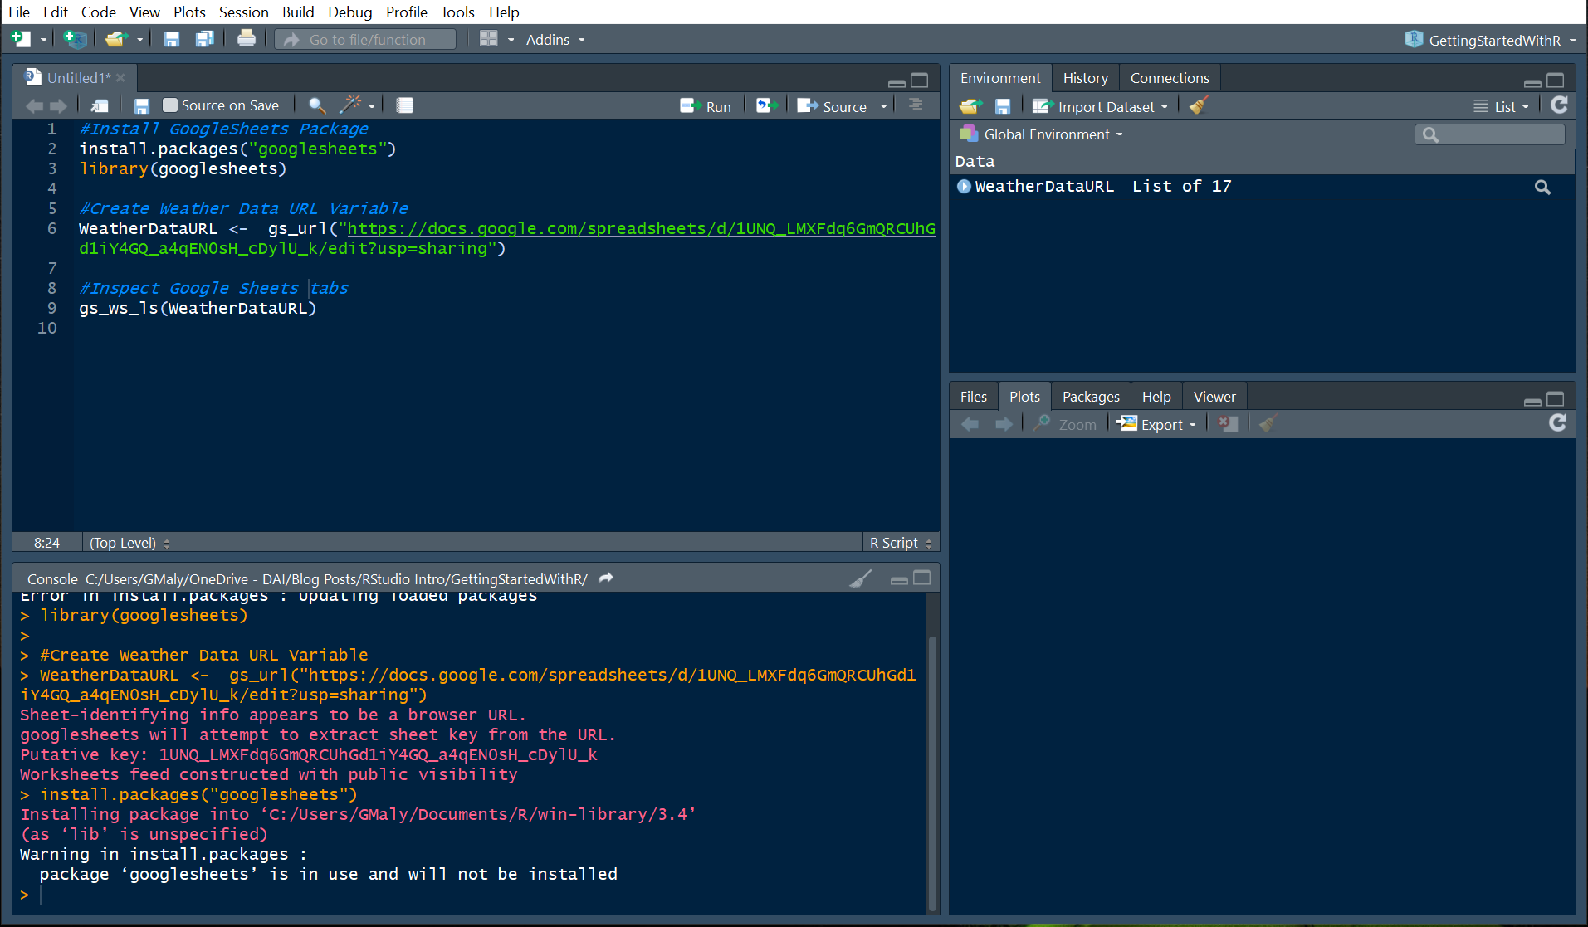The image size is (1588, 927).
Task: Open the (Top Level) scope selector
Action: 129,543
